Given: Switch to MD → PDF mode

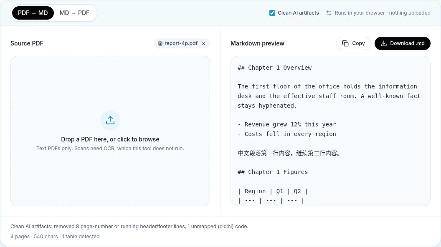Looking at the screenshot, I should (74, 13).
